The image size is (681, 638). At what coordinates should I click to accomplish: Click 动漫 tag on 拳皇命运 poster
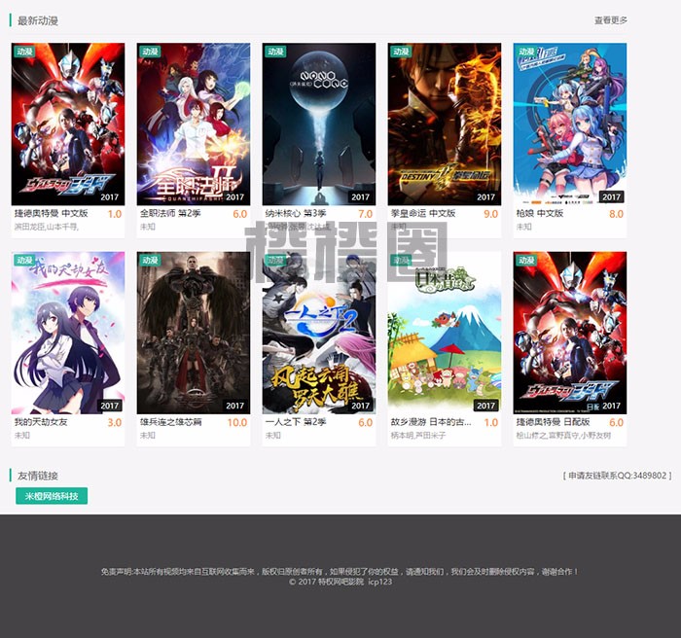click(401, 52)
